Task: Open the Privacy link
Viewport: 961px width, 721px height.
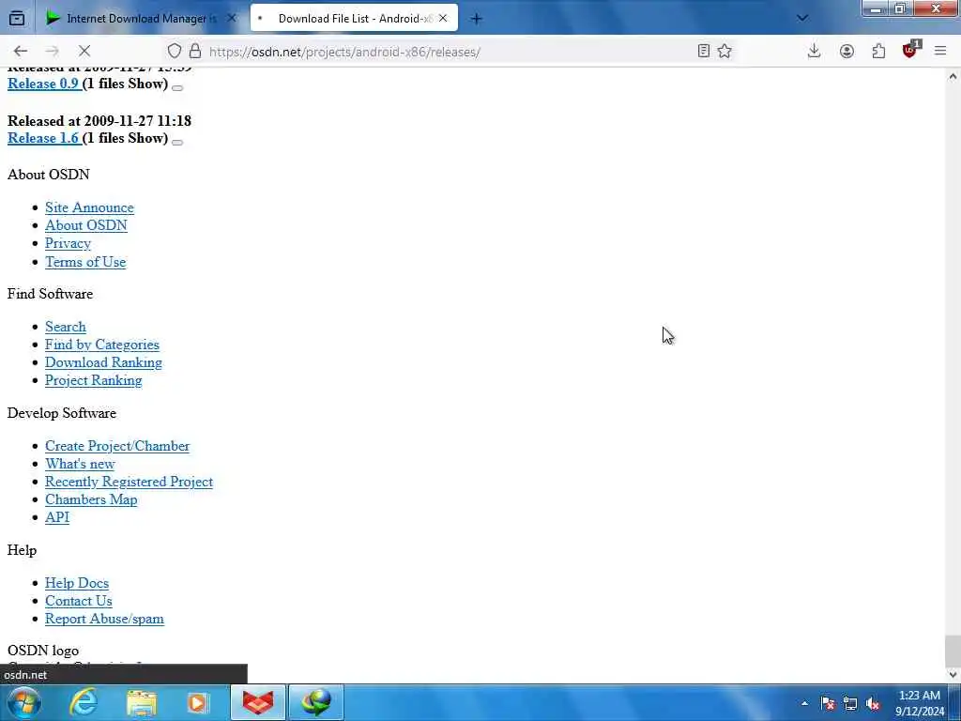Action: click(x=68, y=243)
